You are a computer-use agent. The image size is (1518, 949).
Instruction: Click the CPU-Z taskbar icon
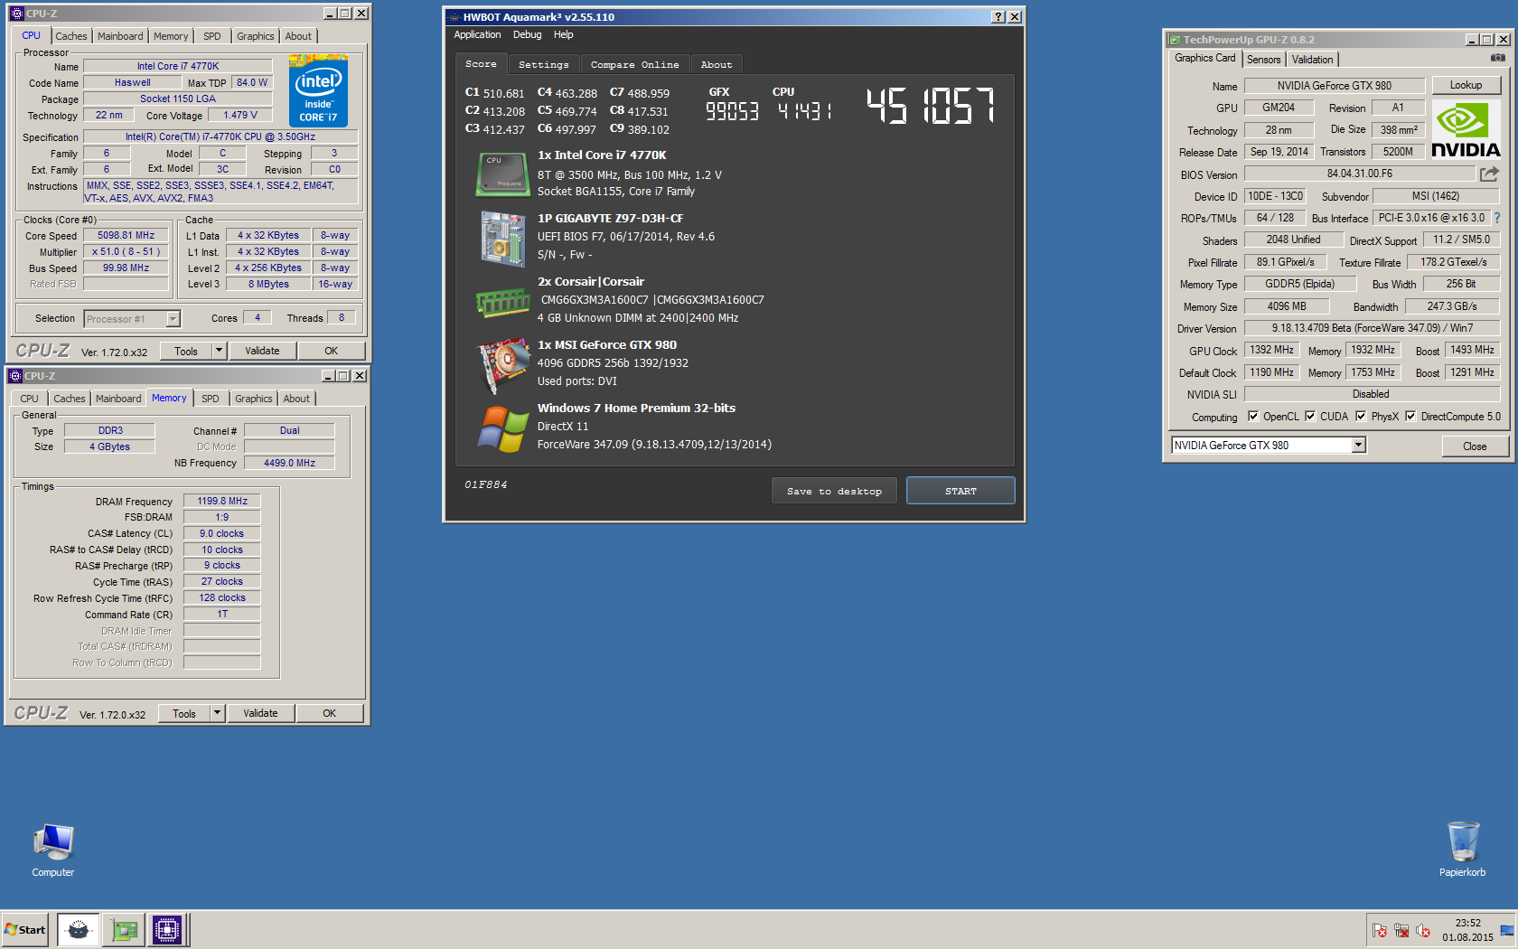167,929
